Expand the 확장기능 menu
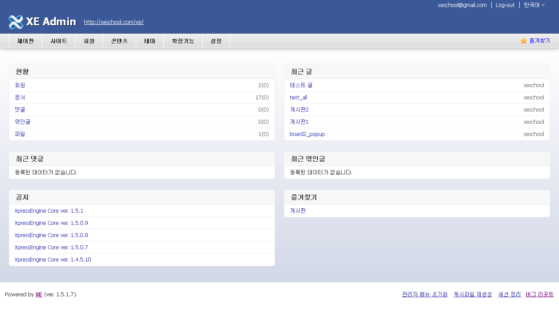Image resolution: width=559 pixels, height=319 pixels. 183,41
